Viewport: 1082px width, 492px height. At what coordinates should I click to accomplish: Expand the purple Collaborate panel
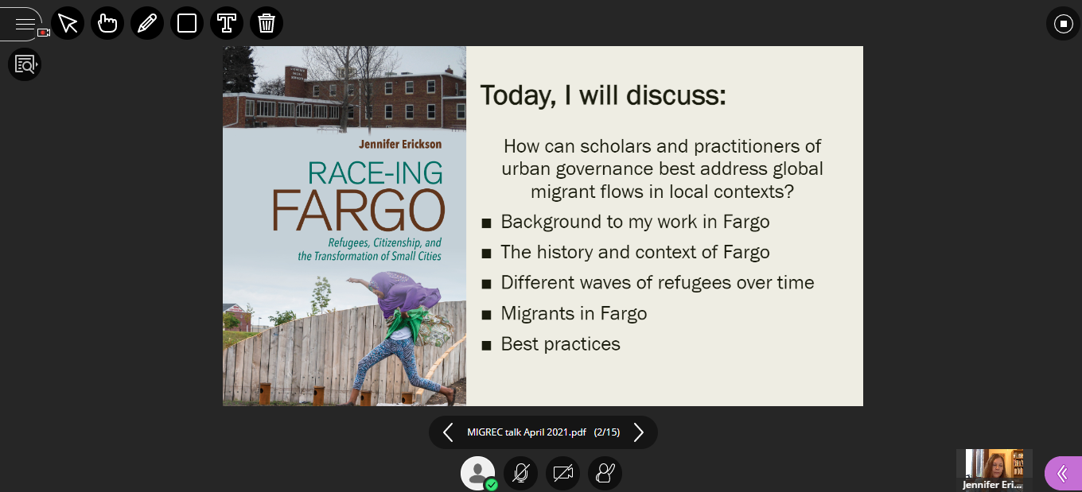[1062, 474]
